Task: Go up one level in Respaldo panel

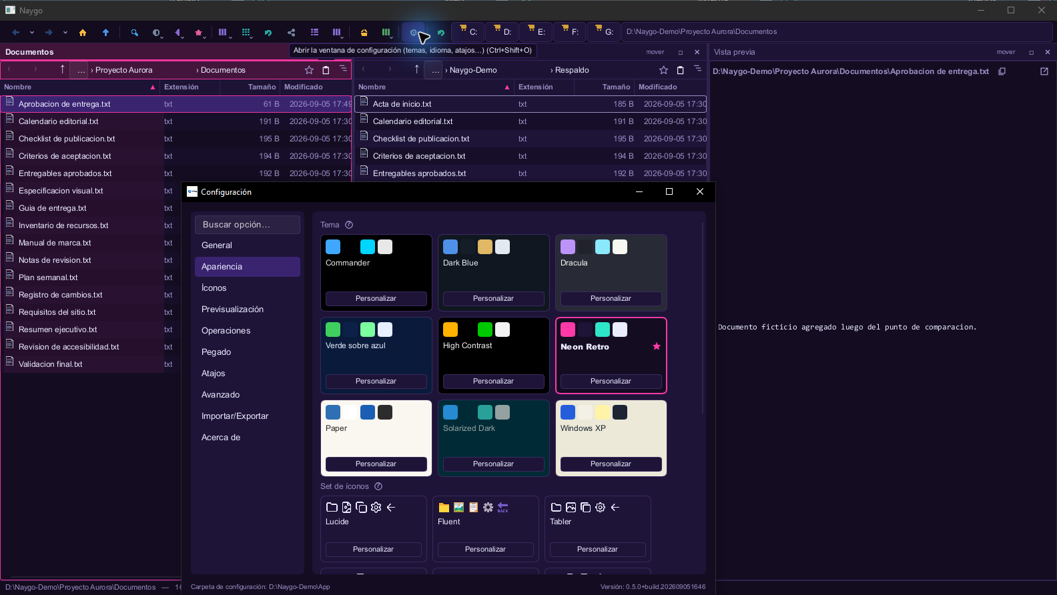Action: click(x=417, y=69)
